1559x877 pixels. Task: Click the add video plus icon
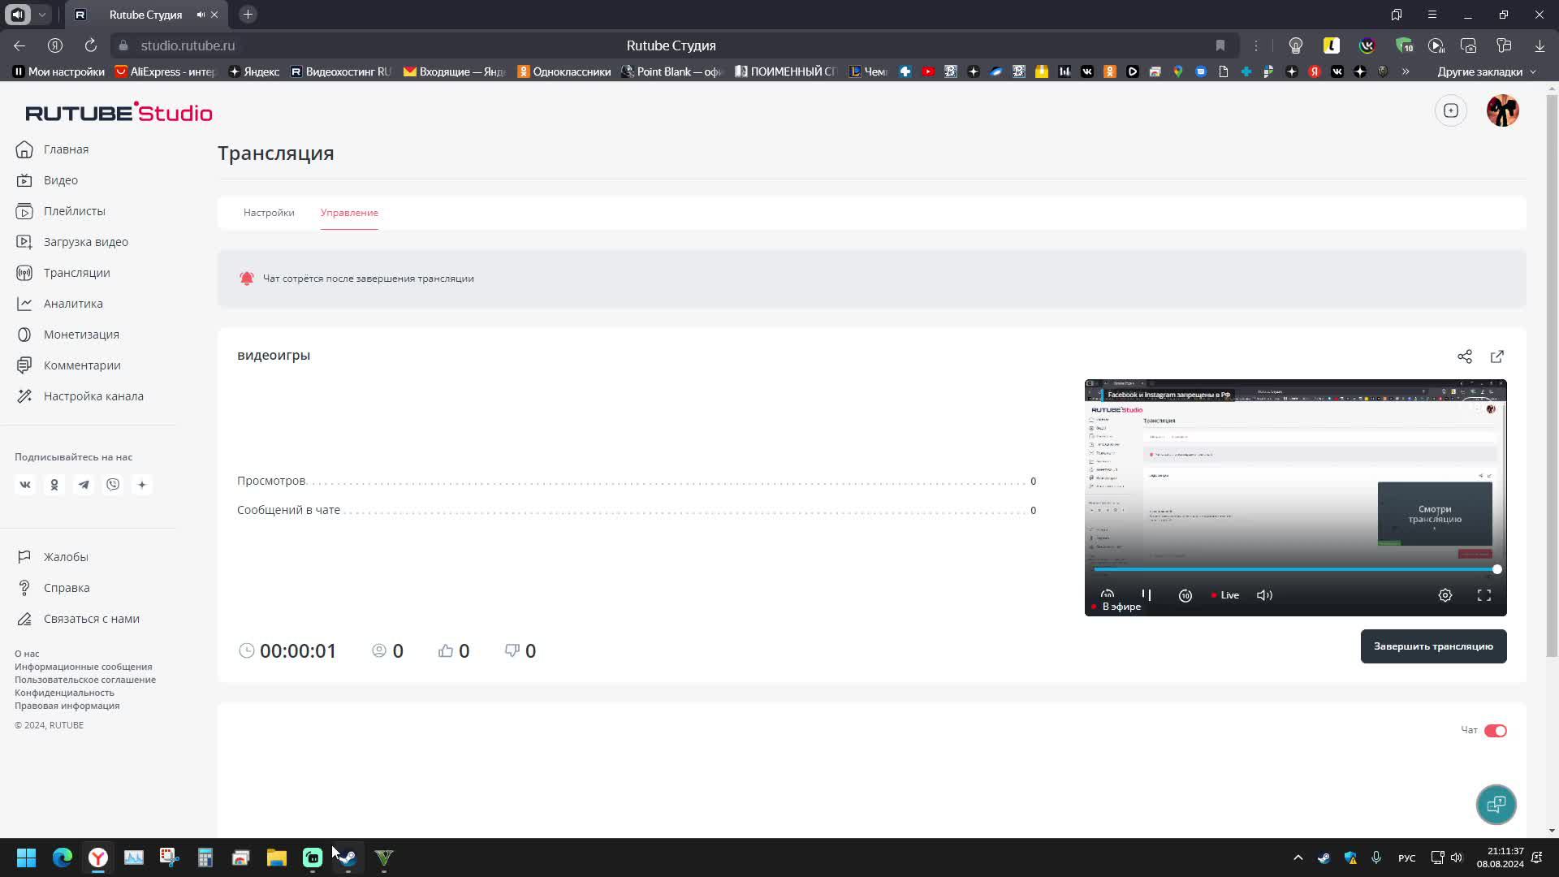pos(1450,110)
